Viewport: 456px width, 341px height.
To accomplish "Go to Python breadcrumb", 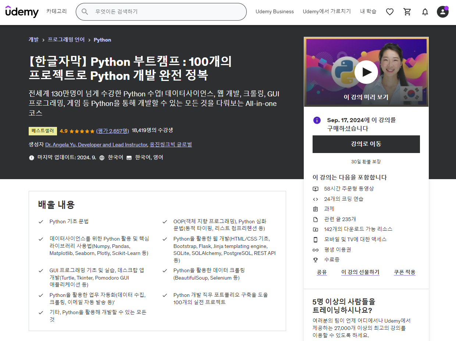I will [102, 40].
